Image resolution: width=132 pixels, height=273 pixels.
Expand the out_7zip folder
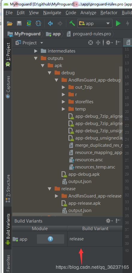pyautogui.click(x=64, y=87)
